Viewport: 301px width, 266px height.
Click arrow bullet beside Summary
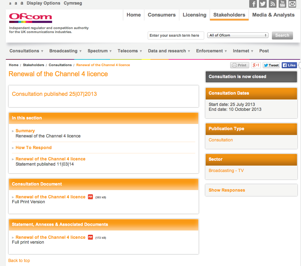[13, 131]
